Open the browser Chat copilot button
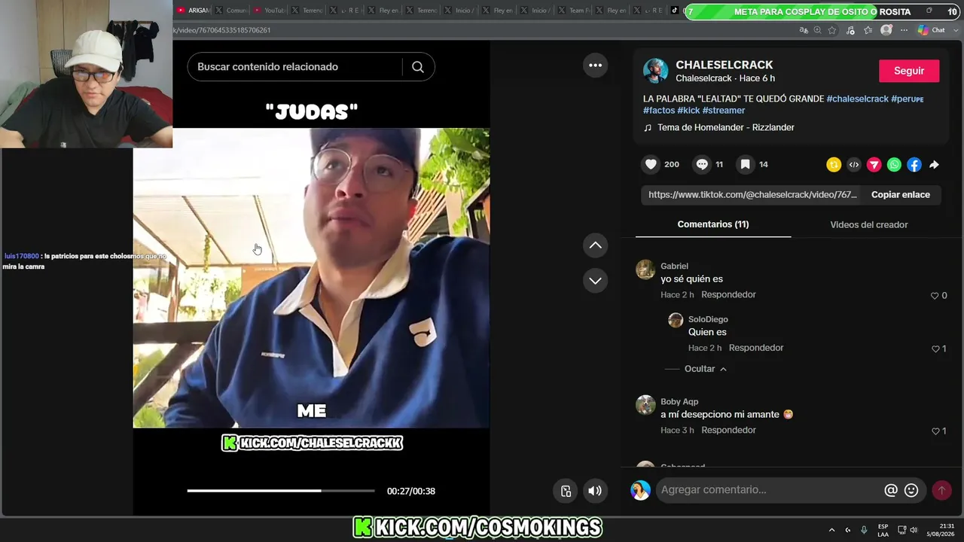 pos(932,30)
